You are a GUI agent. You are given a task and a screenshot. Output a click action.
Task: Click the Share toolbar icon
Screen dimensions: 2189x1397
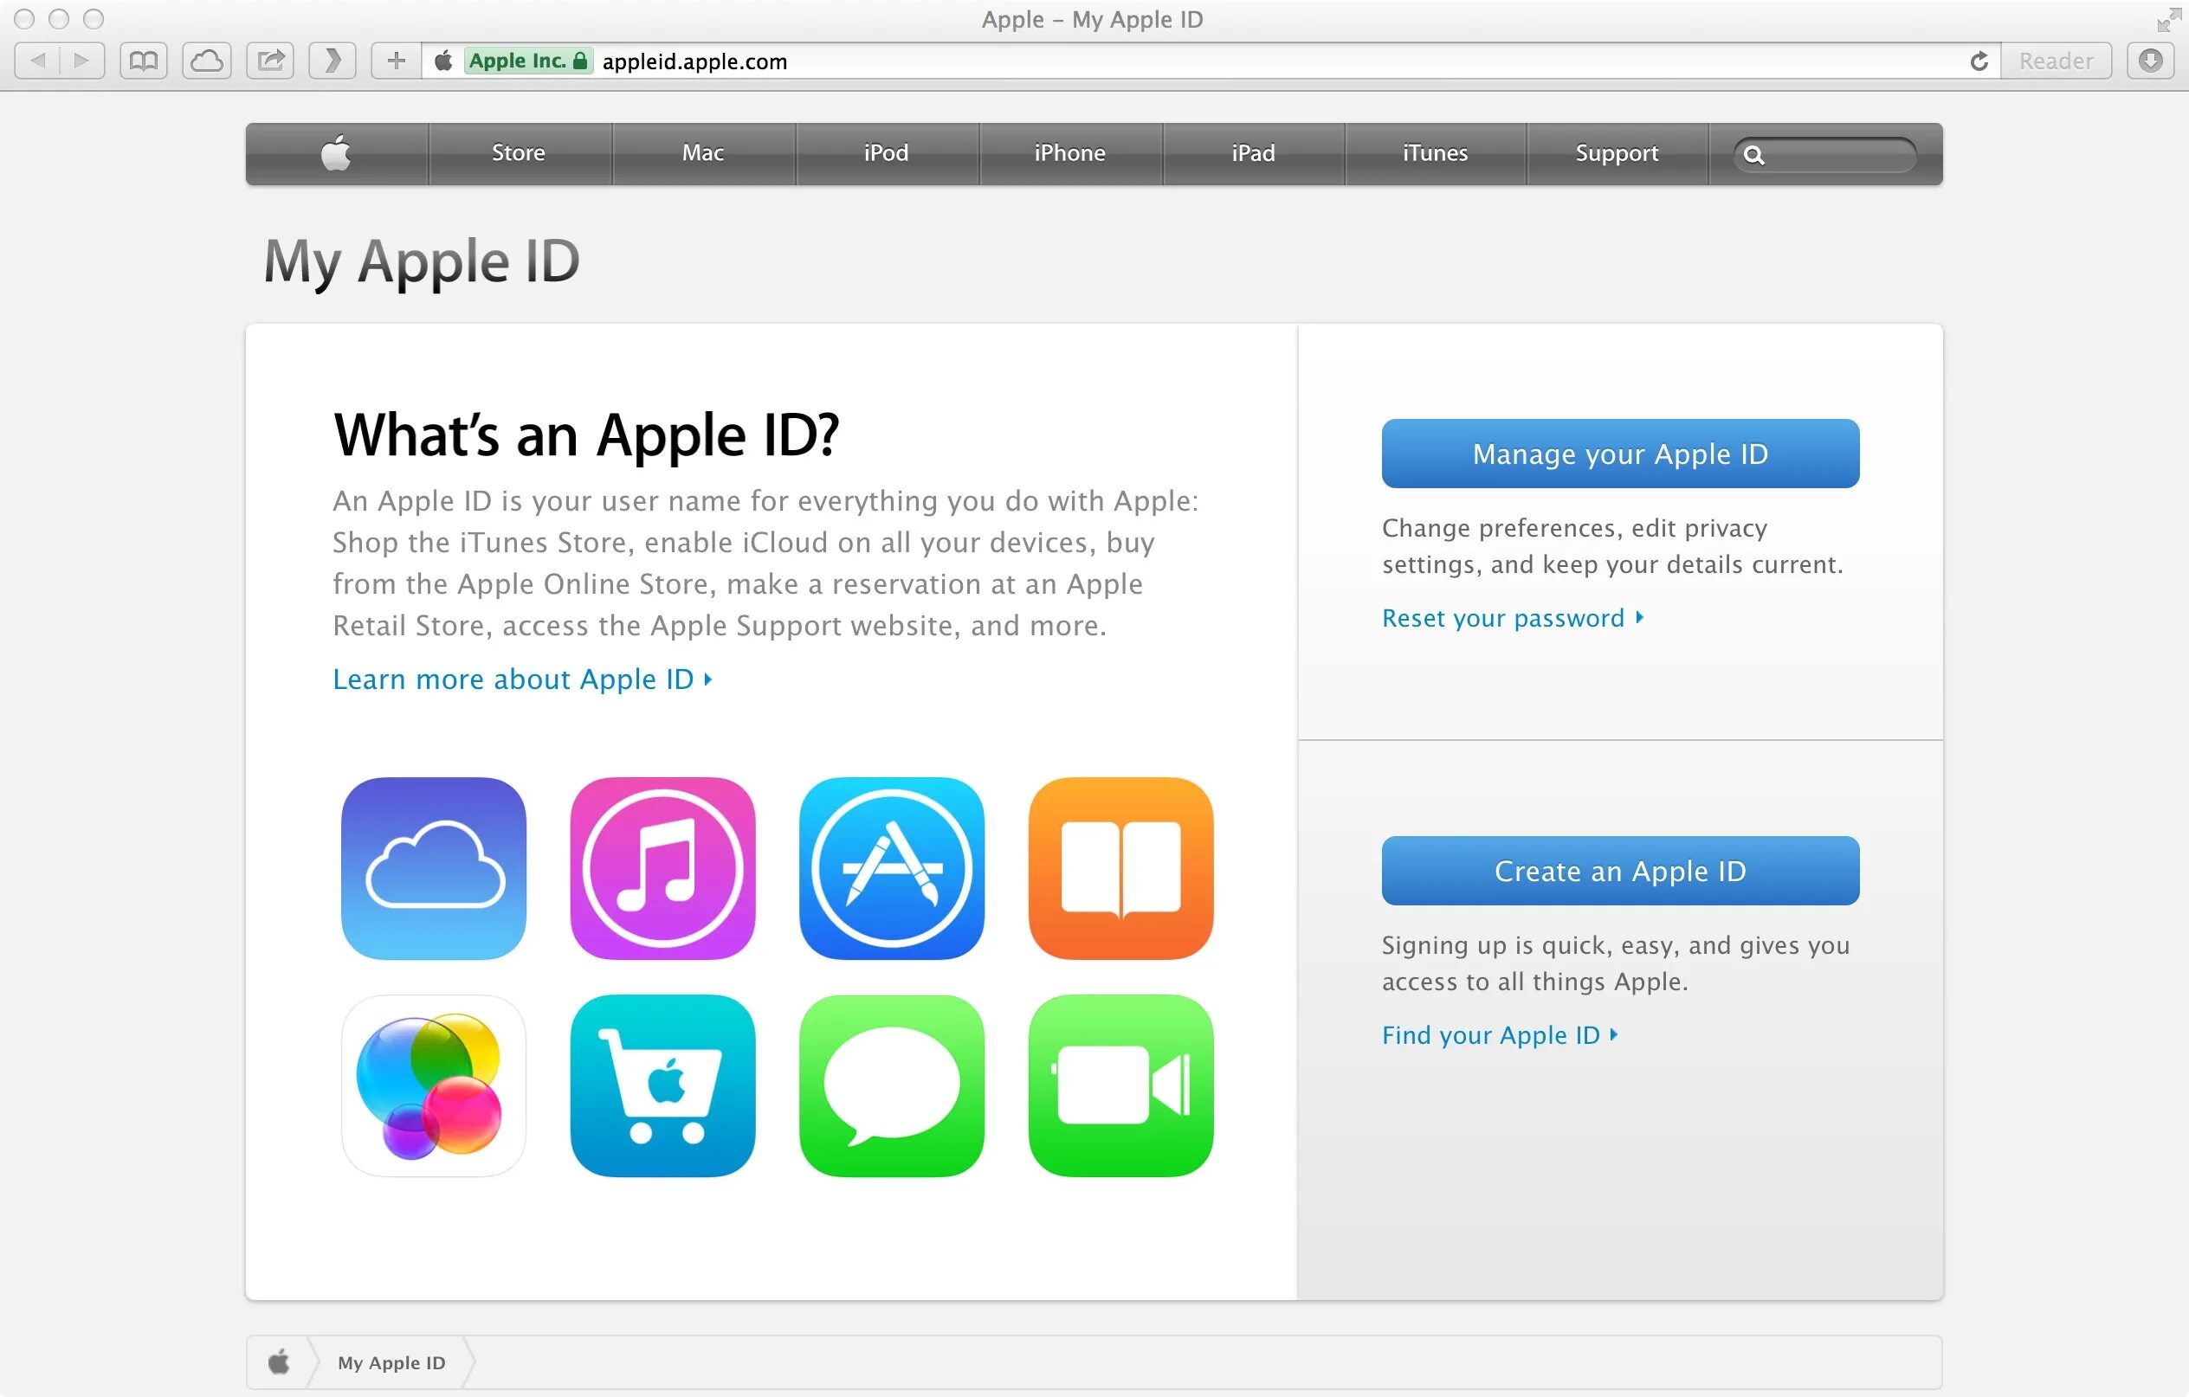coord(270,61)
